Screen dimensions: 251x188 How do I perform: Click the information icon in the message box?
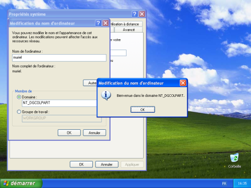pos(106,95)
